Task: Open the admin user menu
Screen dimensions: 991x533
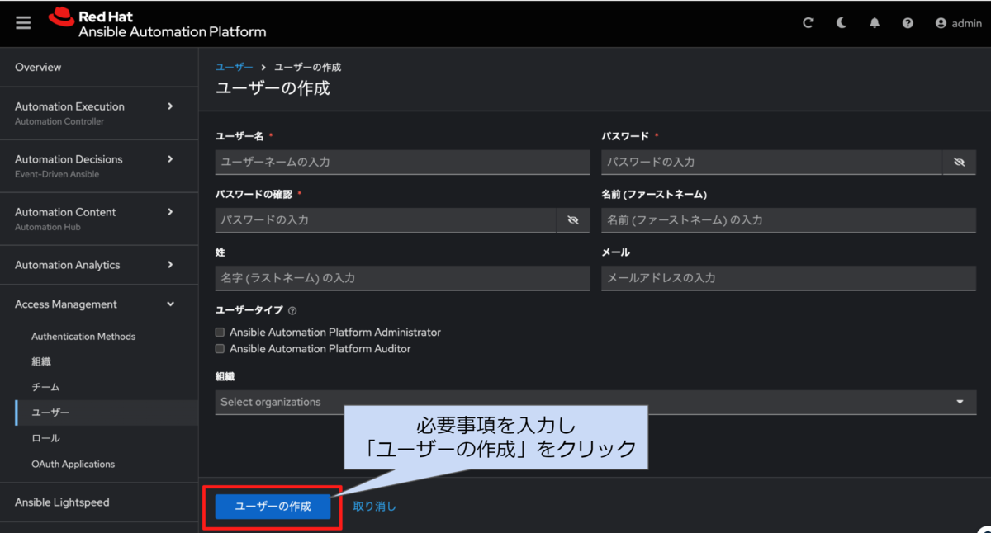Action: 958,23
